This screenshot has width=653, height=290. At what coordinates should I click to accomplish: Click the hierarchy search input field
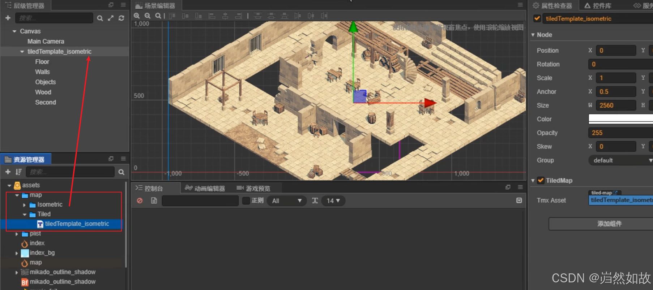54,18
